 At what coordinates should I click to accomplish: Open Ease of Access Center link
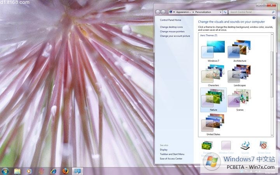coord(171,159)
